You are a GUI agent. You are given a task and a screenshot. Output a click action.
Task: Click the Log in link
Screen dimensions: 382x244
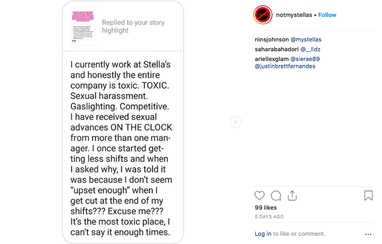pos(263,234)
